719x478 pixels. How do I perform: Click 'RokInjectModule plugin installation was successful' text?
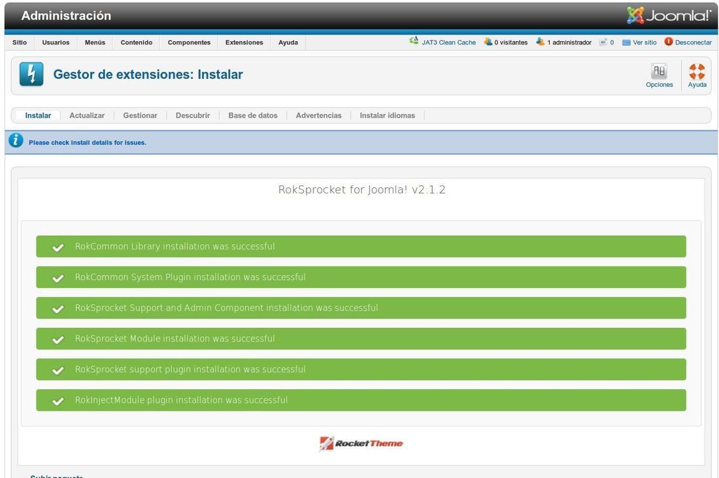[182, 400]
